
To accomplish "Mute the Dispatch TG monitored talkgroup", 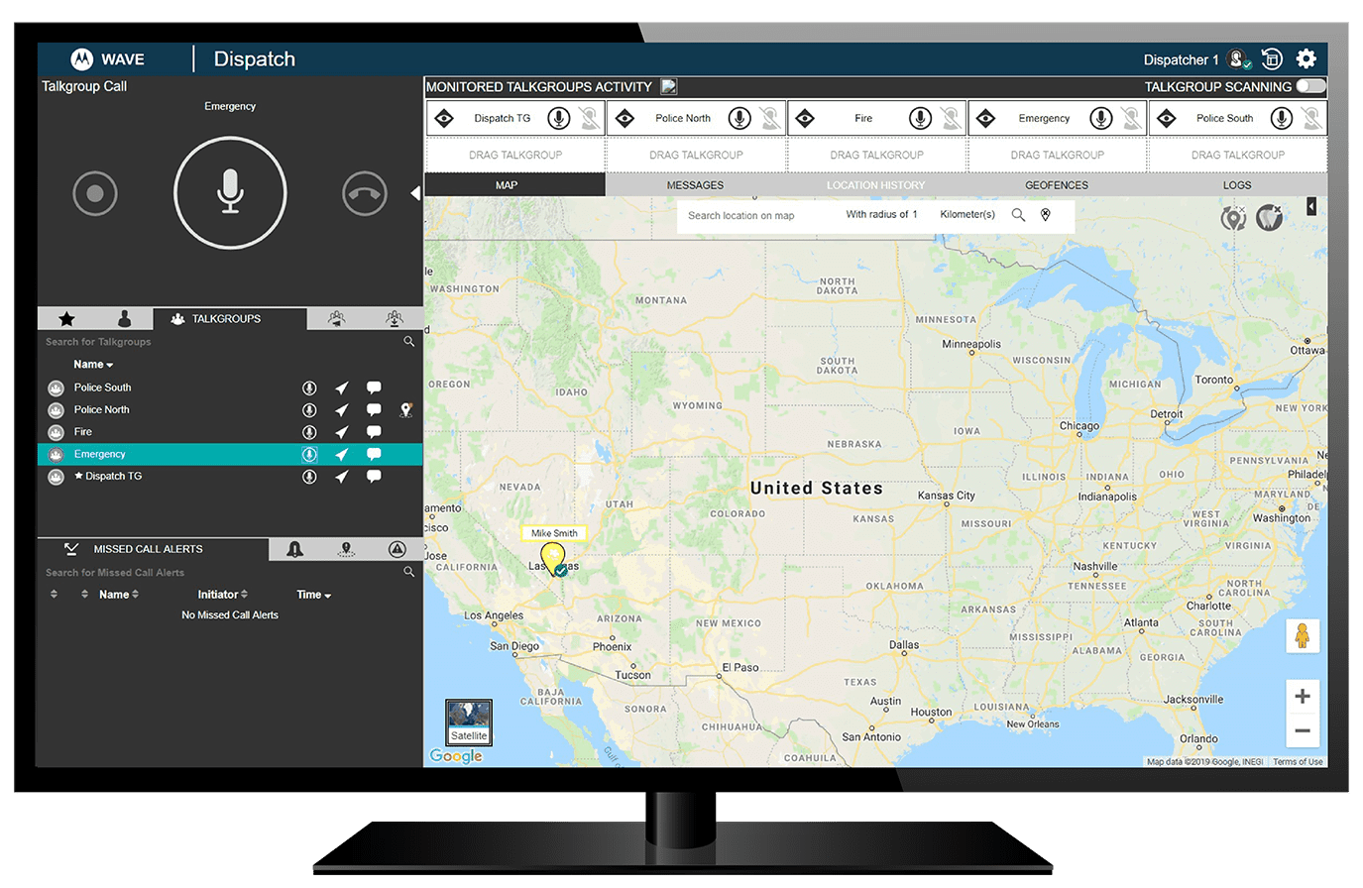I will tap(590, 119).
